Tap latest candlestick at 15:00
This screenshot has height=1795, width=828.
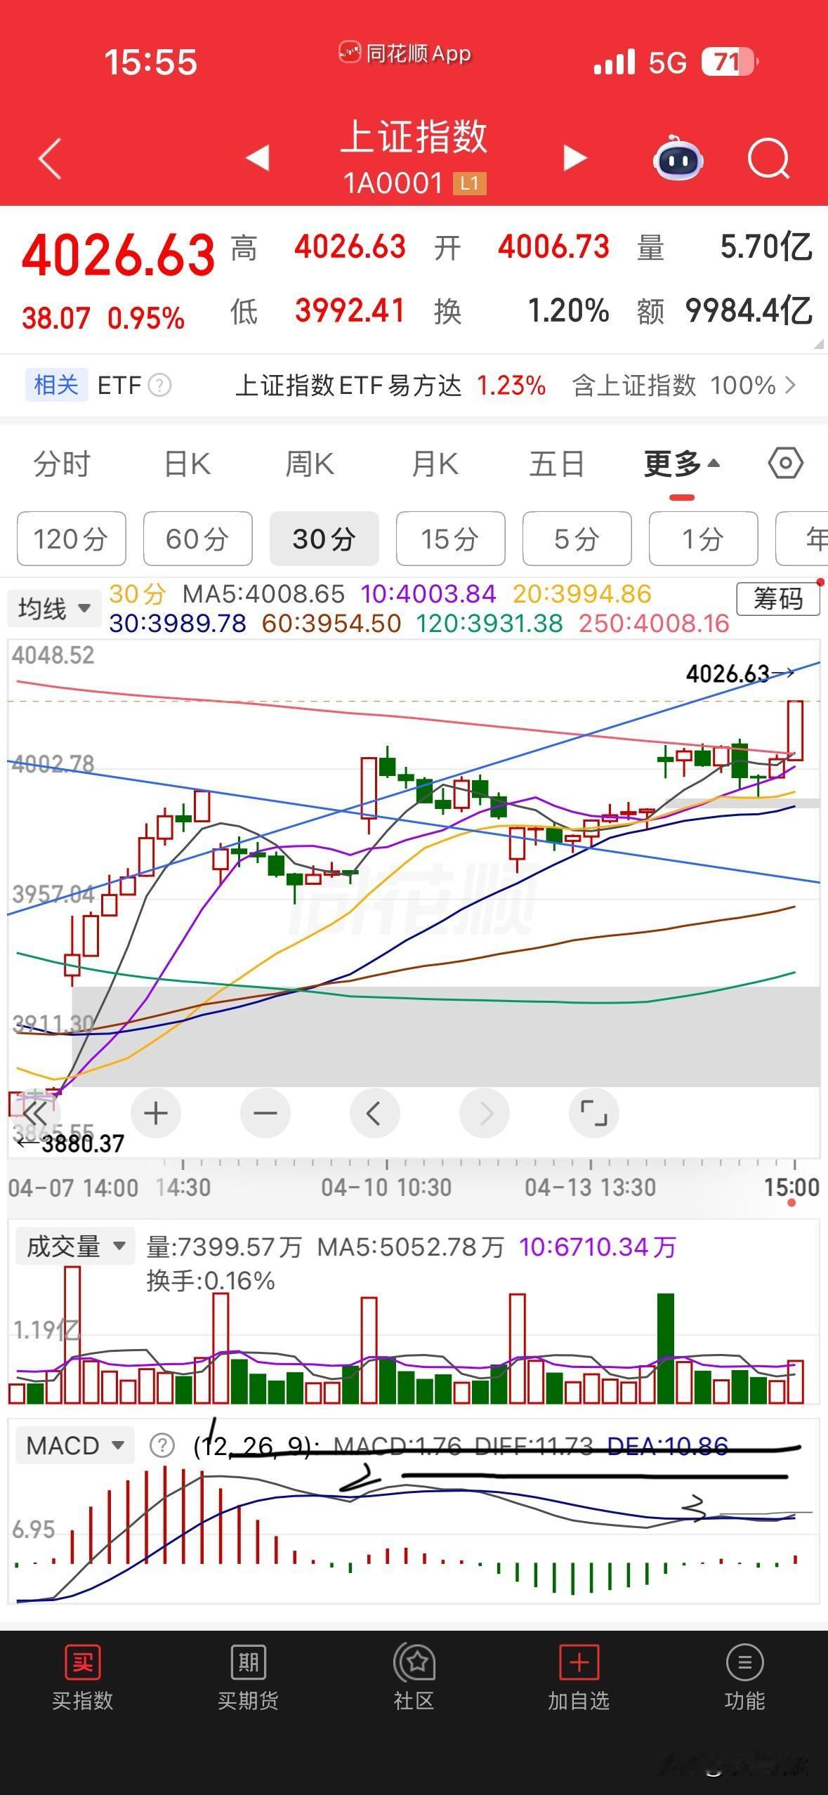tap(795, 730)
